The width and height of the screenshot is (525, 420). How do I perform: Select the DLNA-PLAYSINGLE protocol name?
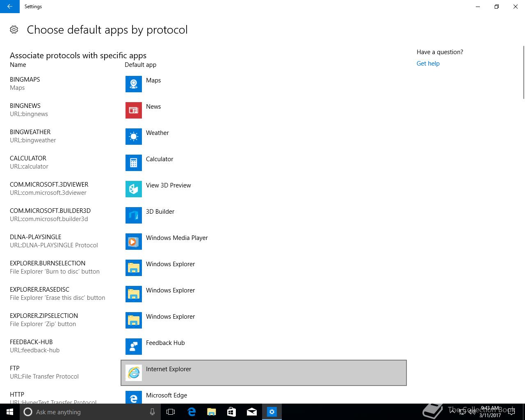(36, 237)
